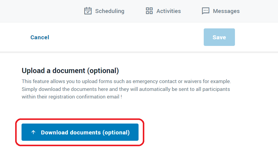This screenshot has height=161, width=278.
Task: Switch to the Activities tab label
Action: click(169, 11)
